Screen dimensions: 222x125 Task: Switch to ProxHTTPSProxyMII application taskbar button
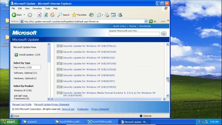(x=102, y=122)
